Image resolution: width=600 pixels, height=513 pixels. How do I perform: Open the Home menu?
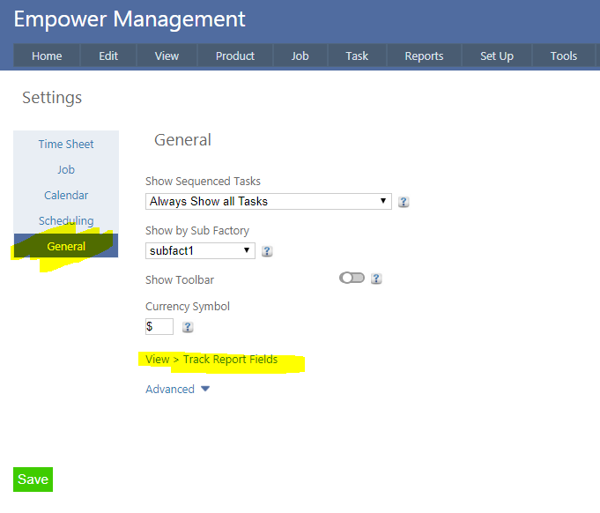tap(47, 56)
